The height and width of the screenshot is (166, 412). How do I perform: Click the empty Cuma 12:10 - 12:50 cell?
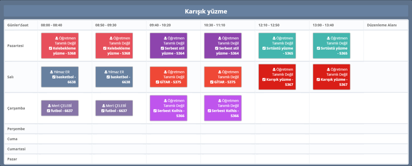tap(282, 139)
